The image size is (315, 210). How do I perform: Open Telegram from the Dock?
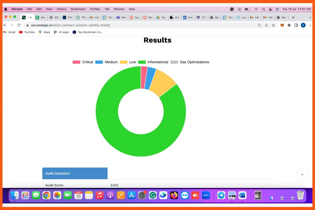pos(221,195)
